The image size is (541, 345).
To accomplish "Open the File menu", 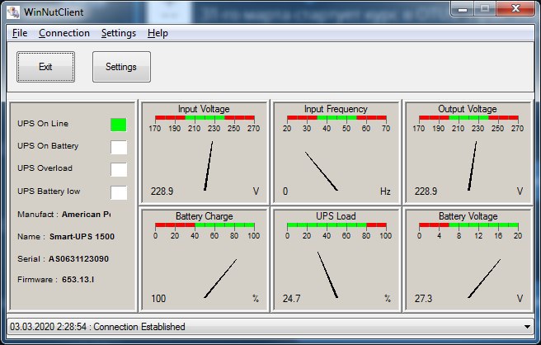I will tap(20, 33).
